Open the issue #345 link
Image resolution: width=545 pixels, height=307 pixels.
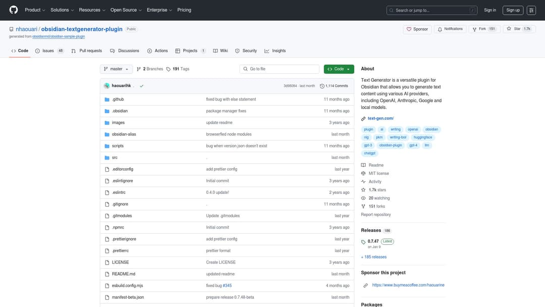point(227,286)
